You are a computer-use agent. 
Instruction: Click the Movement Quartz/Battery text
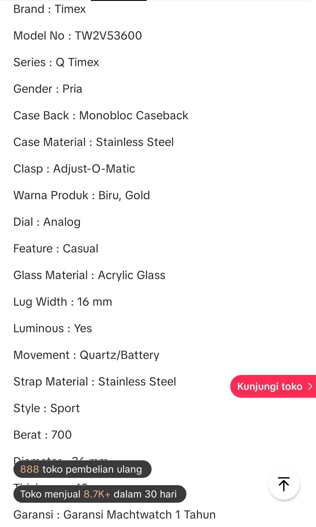[x=86, y=355]
